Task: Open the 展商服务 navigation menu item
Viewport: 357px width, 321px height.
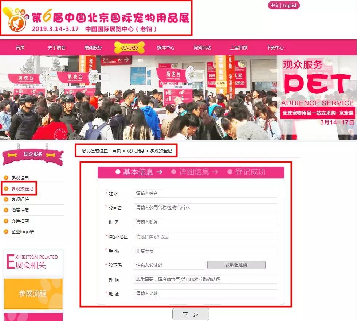Action: pyautogui.click(x=93, y=48)
